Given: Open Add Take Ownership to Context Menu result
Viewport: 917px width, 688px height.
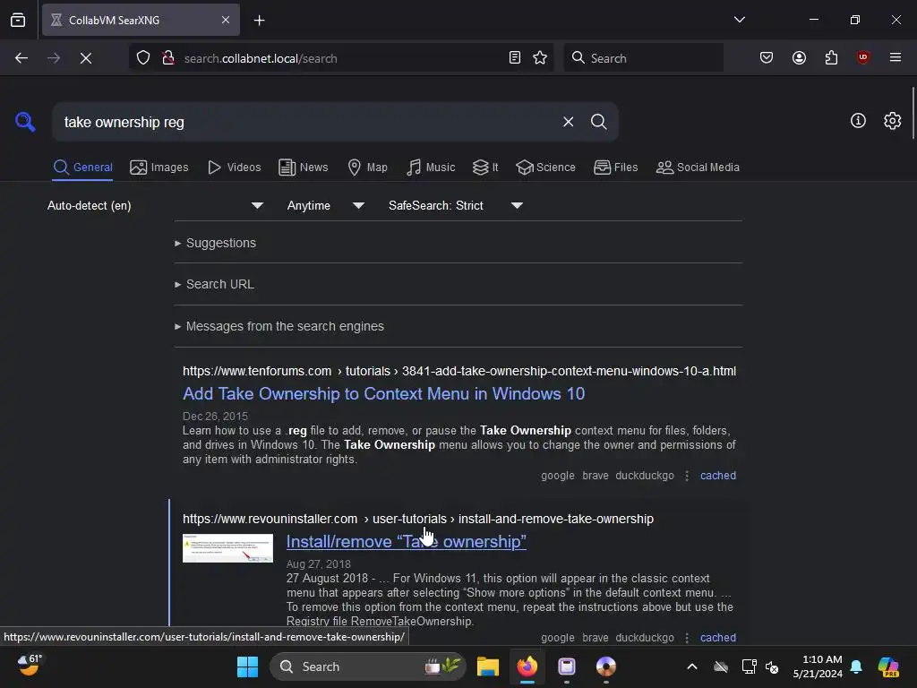Looking at the screenshot, I should pyautogui.click(x=383, y=394).
